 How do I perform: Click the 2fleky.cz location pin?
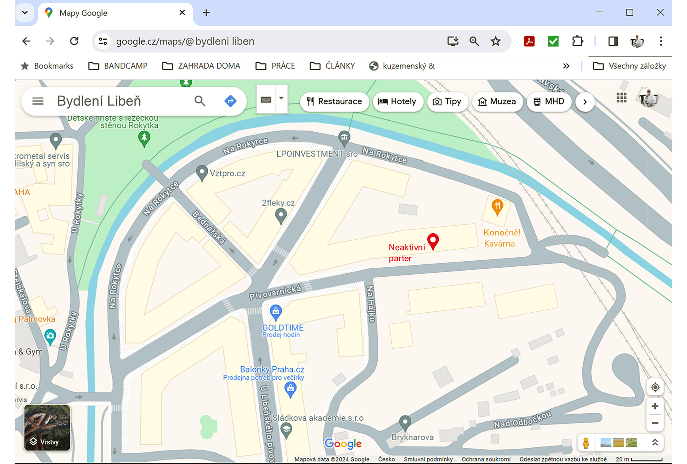(281, 216)
